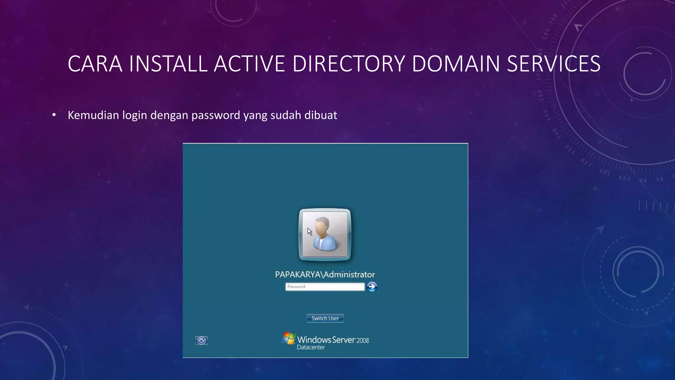
Task: Click the PAPAKARYA\Administrator username text
Action: pos(325,274)
